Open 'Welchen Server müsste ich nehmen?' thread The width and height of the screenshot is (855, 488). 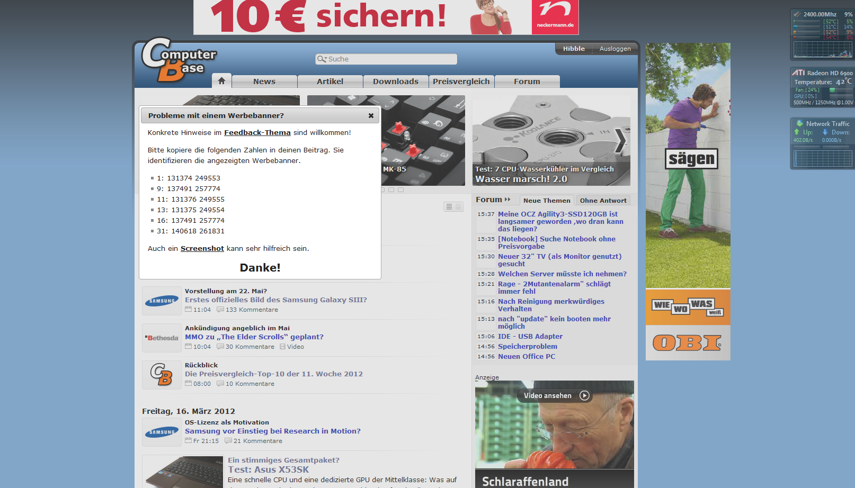pyautogui.click(x=562, y=274)
